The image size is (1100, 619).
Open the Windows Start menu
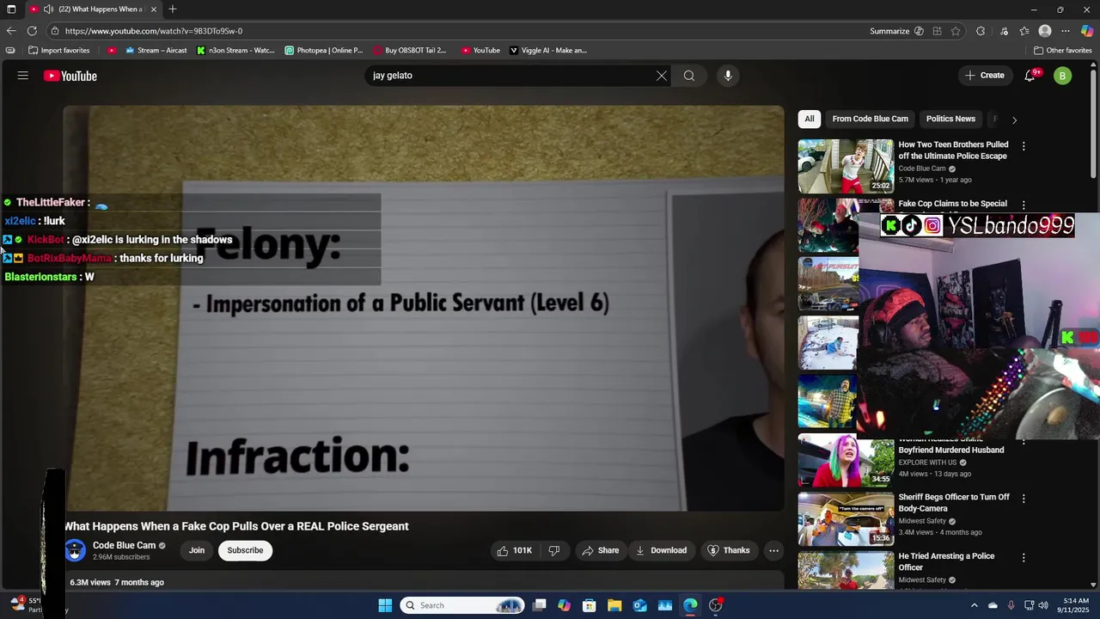click(x=385, y=605)
